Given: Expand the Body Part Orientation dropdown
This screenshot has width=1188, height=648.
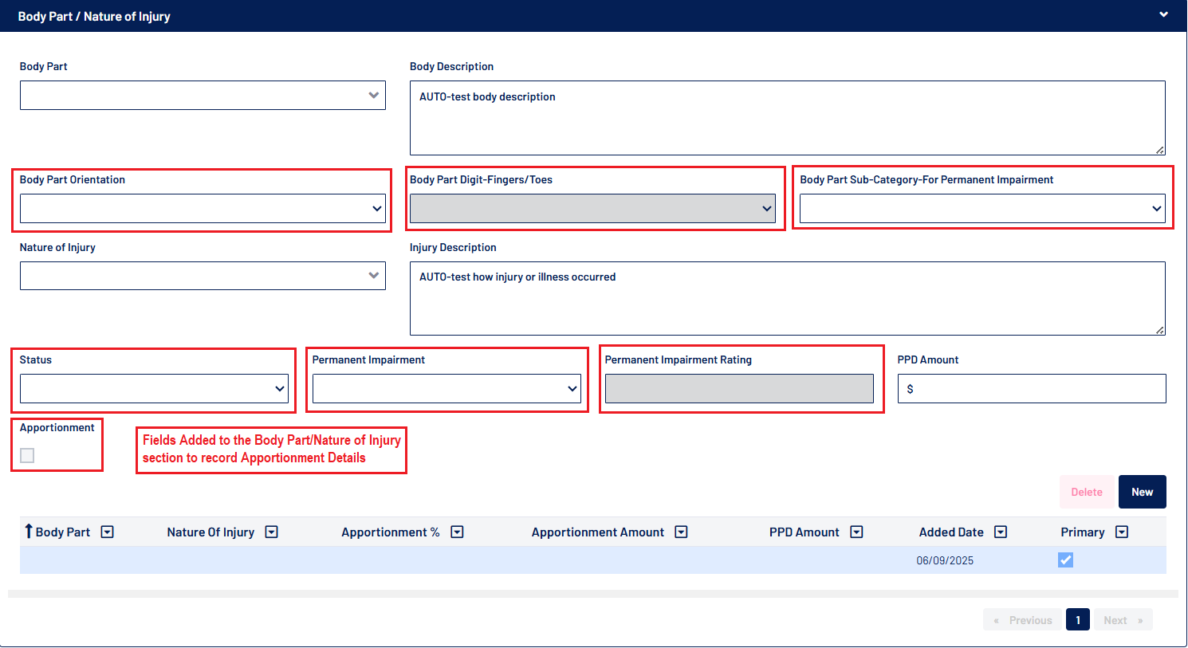Looking at the screenshot, I should pyautogui.click(x=203, y=209).
